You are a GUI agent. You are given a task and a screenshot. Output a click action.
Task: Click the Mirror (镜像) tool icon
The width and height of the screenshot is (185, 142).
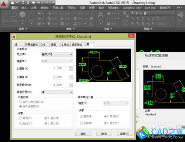pyautogui.click(x=62, y=18)
